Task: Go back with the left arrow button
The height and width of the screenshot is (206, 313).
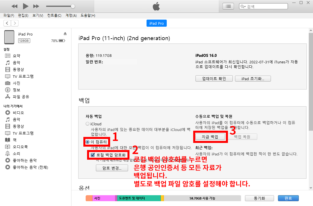Action: [x=7, y=23]
